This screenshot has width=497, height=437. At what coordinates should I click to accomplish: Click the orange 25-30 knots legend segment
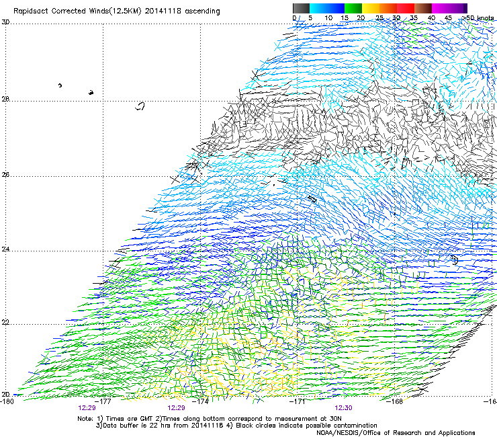pyautogui.click(x=388, y=8)
